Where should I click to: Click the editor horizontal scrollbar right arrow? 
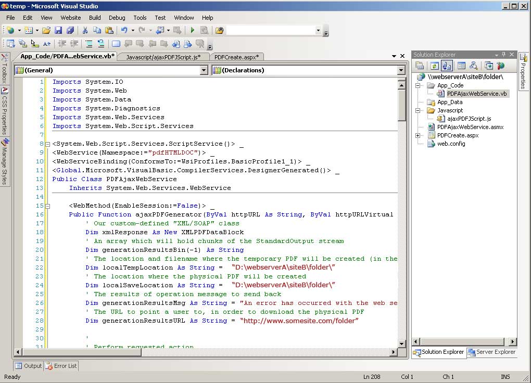(x=393, y=352)
